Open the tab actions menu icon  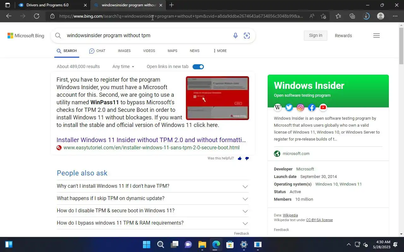pyautogui.click(x=8, y=5)
